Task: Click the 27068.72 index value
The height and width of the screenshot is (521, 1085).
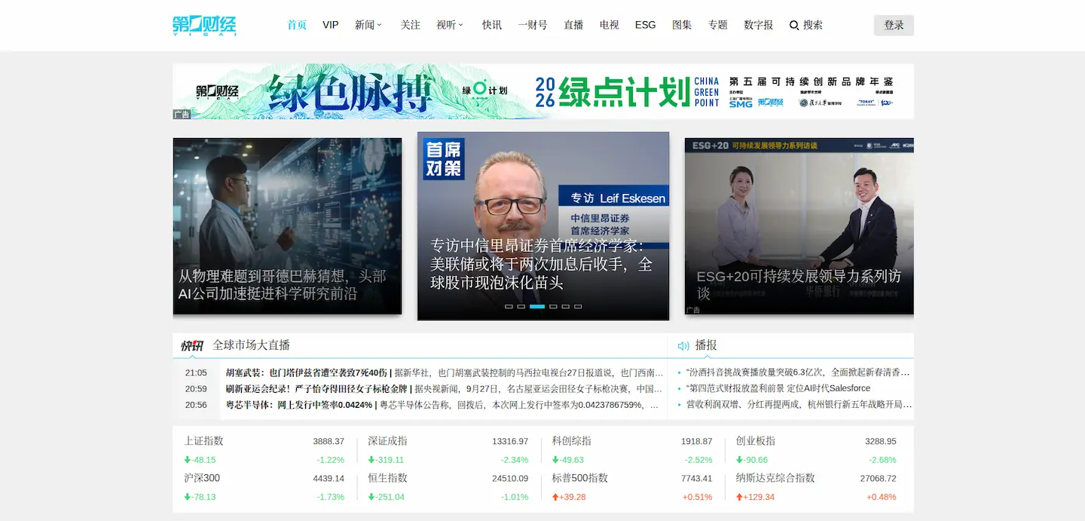Action: [x=878, y=479]
